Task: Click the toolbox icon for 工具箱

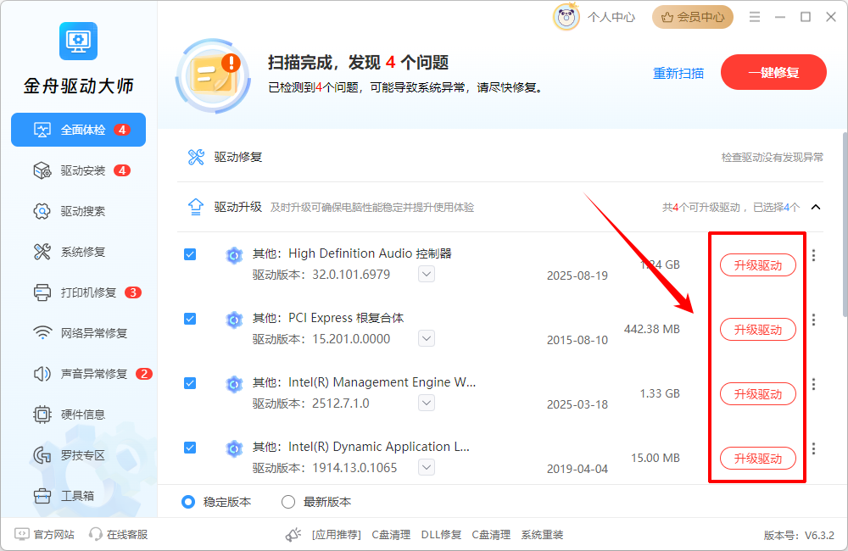Action: pos(42,496)
